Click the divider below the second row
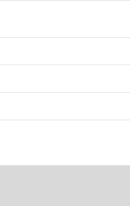Screen dimensions: 130x206 (65, 65)
